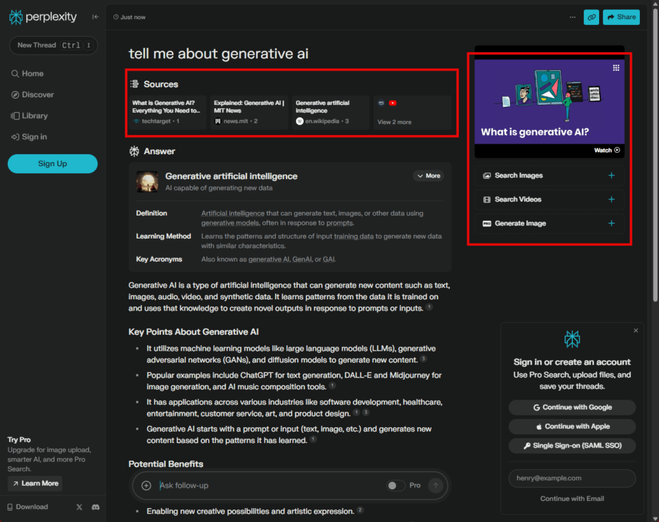Toggle the Pro search switch
The height and width of the screenshot is (522, 659).
tap(395, 486)
